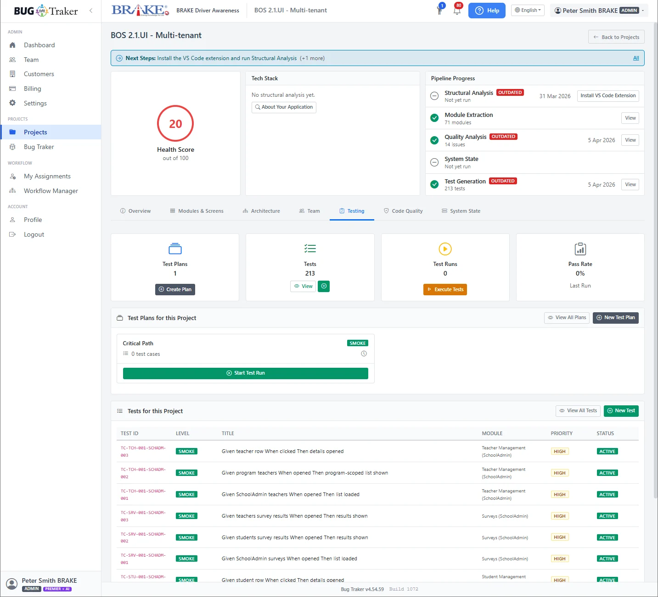View the Module Extraction results
This screenshot has height=597, width=658.
[630, 118]
